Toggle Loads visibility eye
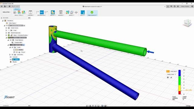The width and height of the screenshot is (194, 109). pyautogui.click(x=12, y=47)
